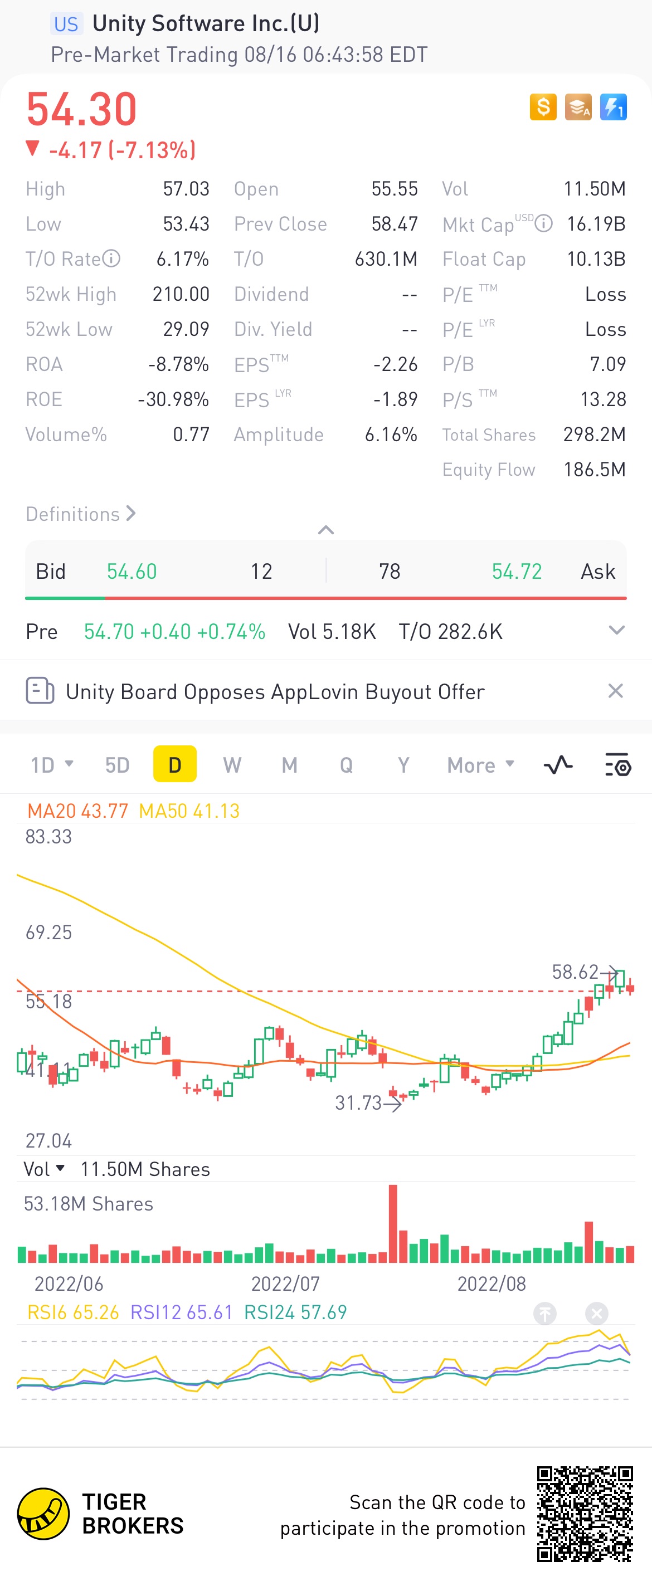Select the 5D chart tab
Image resolution: width=652 pixels, height=1581 pixels.
click(x=116, y=765)
